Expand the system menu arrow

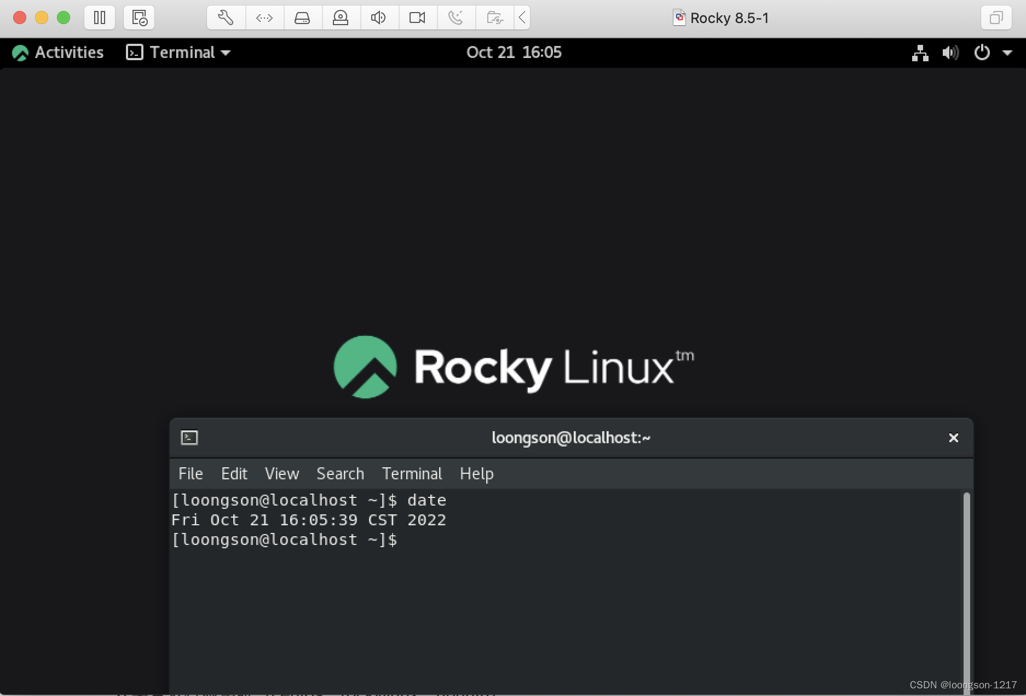[1007, 53]
